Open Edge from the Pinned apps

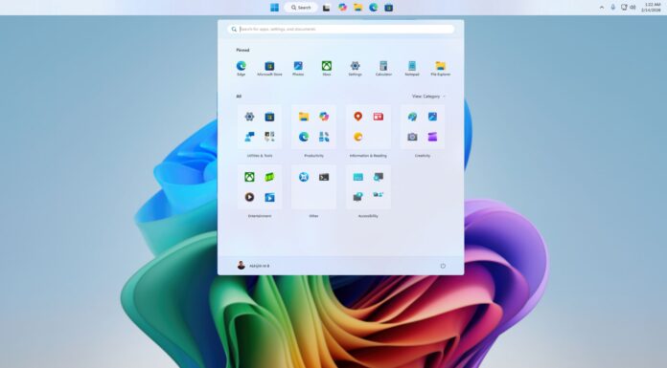pyautogui.click(x=241, y=68)
